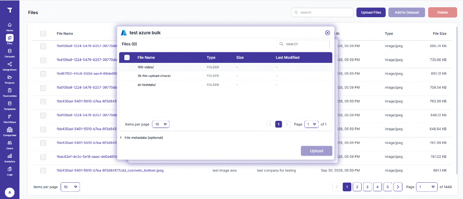Select checkbox for cosmetic_bottom.jpeg row

[x=43, y=171]
